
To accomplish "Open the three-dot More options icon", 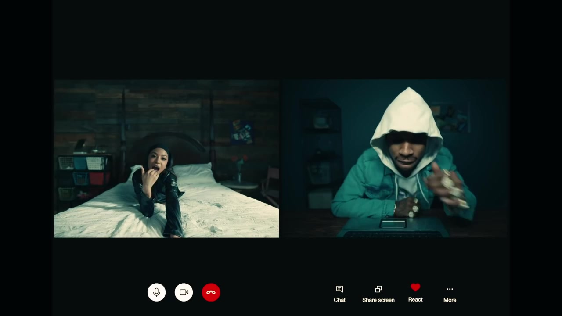I will (450, 289).
